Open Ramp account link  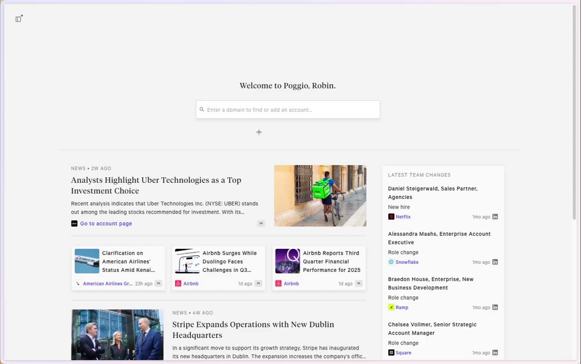click(402, 307)
